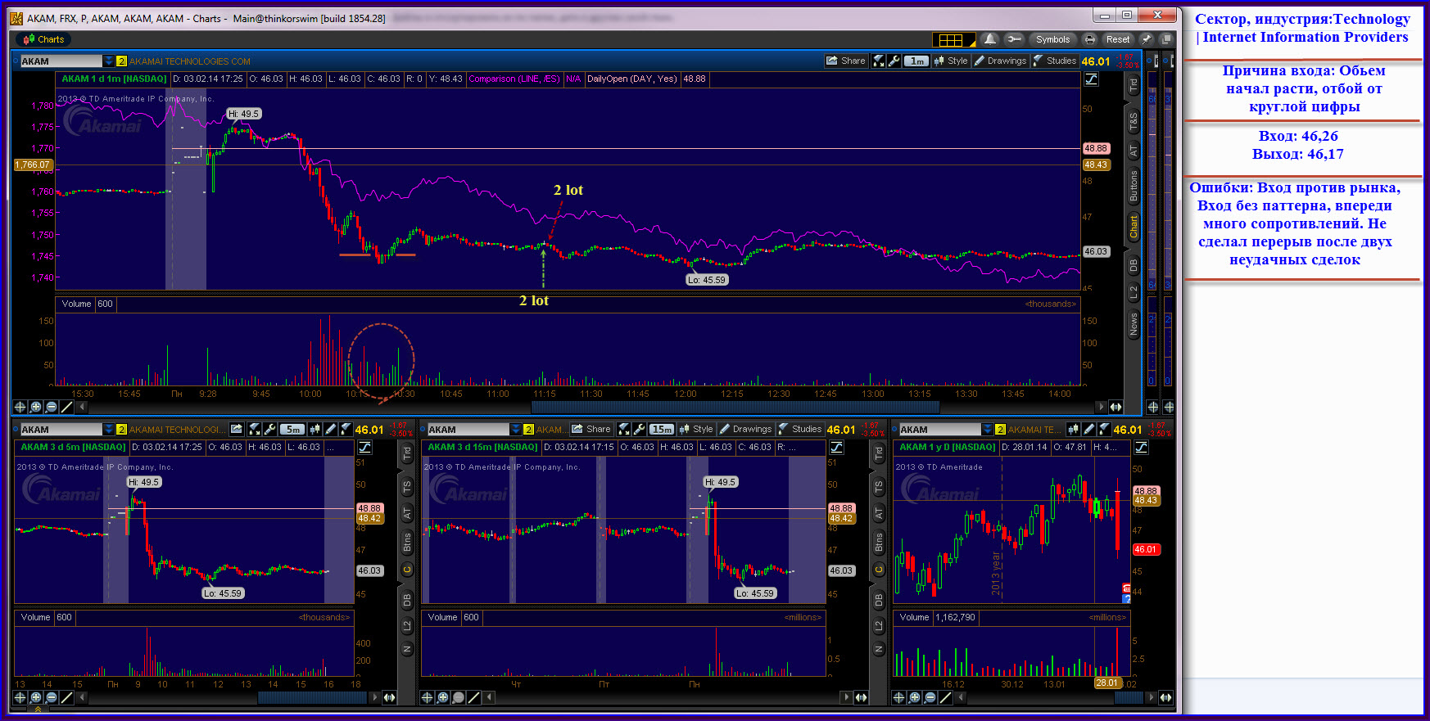Click the yellow 2 link badge in main chart

(x=121, y=61)
